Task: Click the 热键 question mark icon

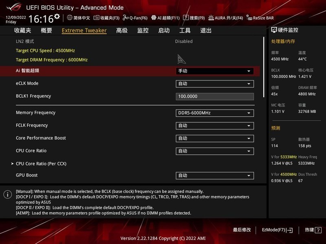Action: coord(318,230)
